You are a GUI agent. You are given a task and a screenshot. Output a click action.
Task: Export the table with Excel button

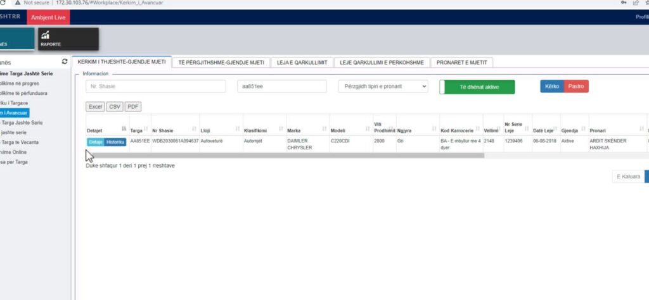tap(95, 107)
